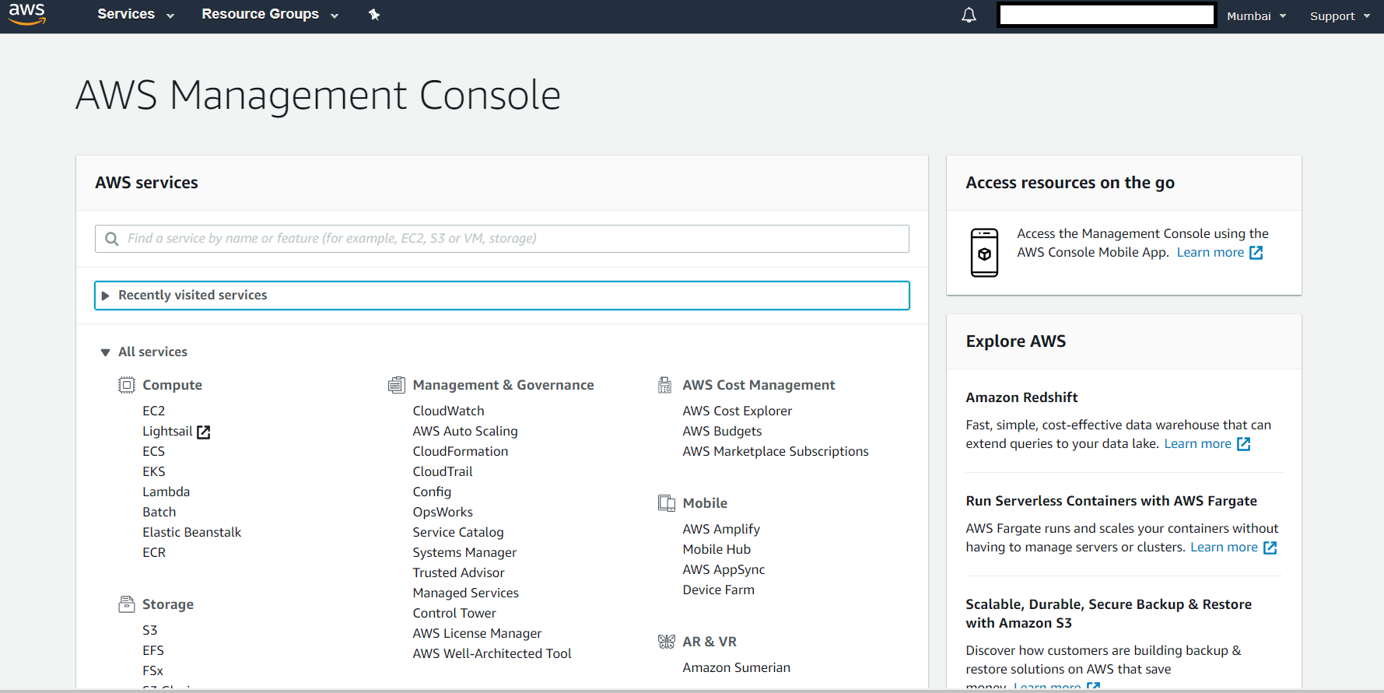Click the Compute category icon
This screenshot has height=693, width=1384.
(x=127, y=385)
